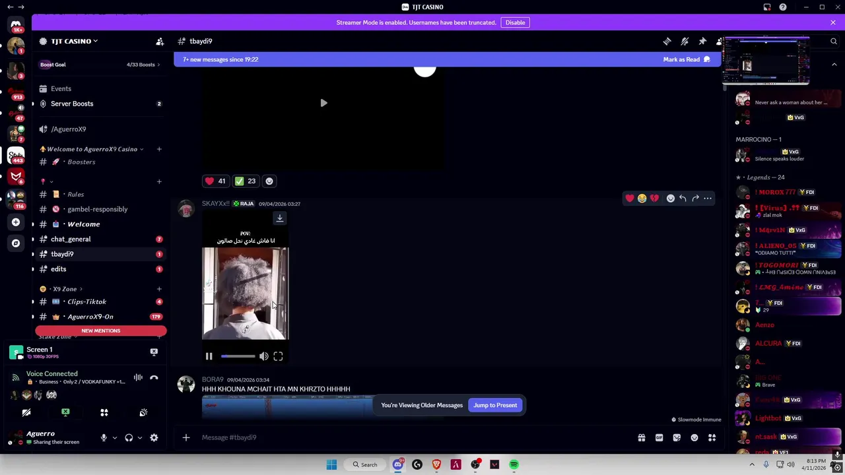Click the search magnifier in header
The width and height of the screenshot is (845, 475).
pos(834,41)
